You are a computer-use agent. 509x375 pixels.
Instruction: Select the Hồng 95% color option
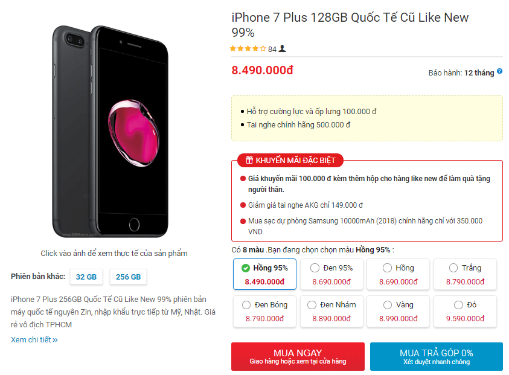coord(264,274)
